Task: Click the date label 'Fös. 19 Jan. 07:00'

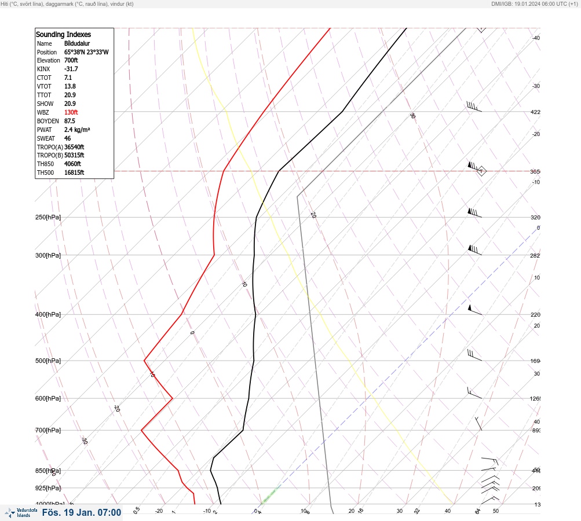Action: (82, 512)
